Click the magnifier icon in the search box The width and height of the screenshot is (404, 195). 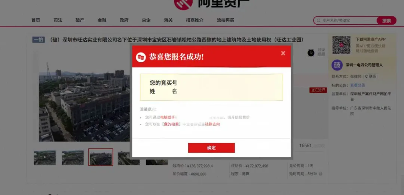click(x=319, y=21)
